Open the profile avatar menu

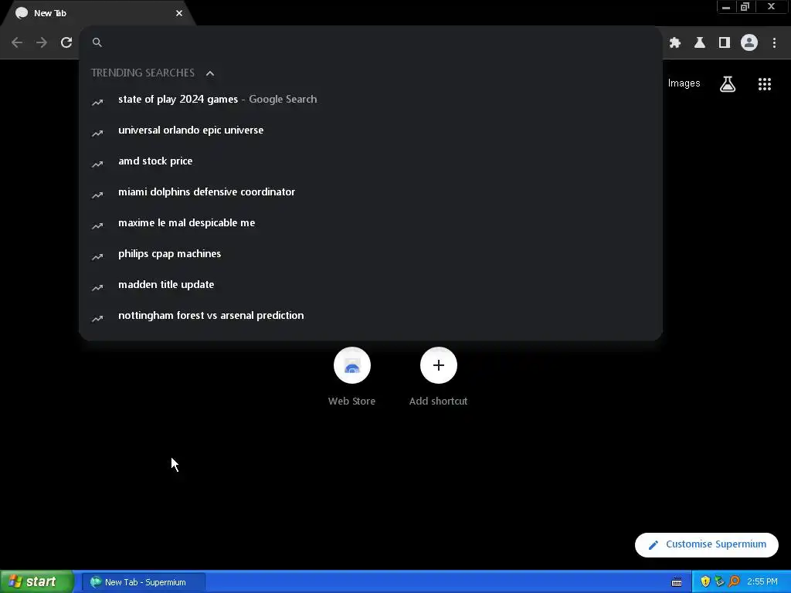click(749, 43)
